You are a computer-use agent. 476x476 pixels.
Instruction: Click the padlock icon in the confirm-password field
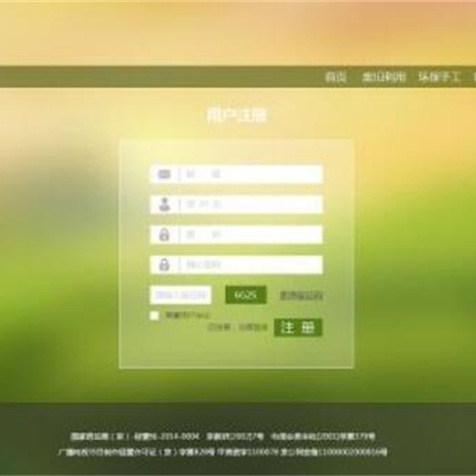point(164,265)
